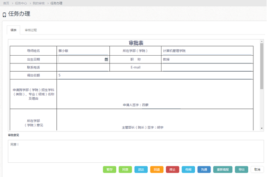The width and height of the screenshot is (276, 177).
Task: Click the task handling phone icon
Action: click(5, 15)
